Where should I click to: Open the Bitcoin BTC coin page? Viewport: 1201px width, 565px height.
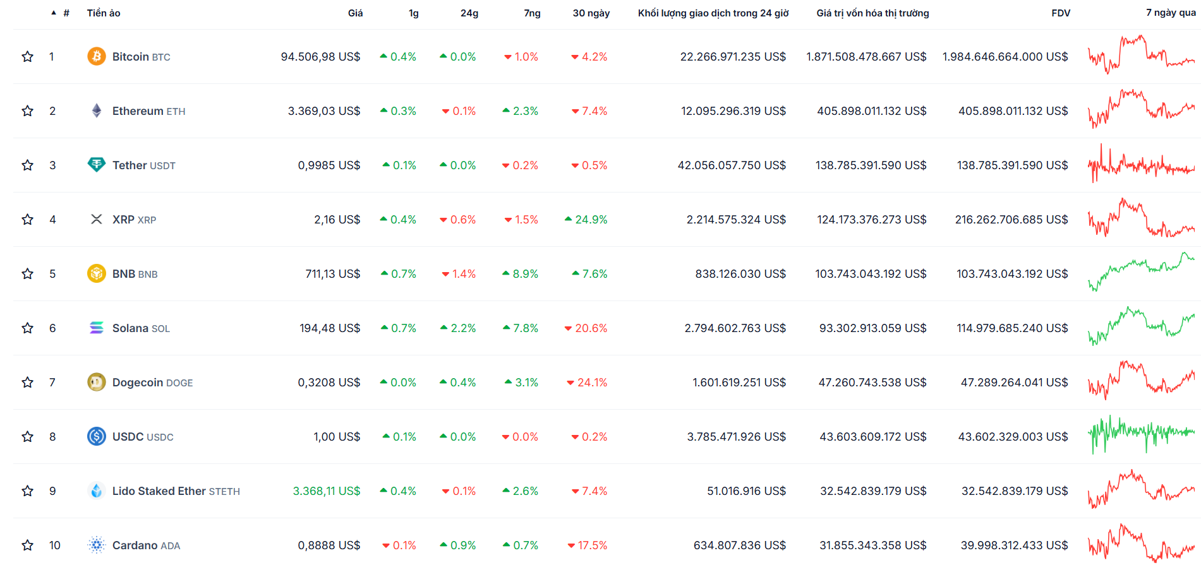click(x=142, y=57)
